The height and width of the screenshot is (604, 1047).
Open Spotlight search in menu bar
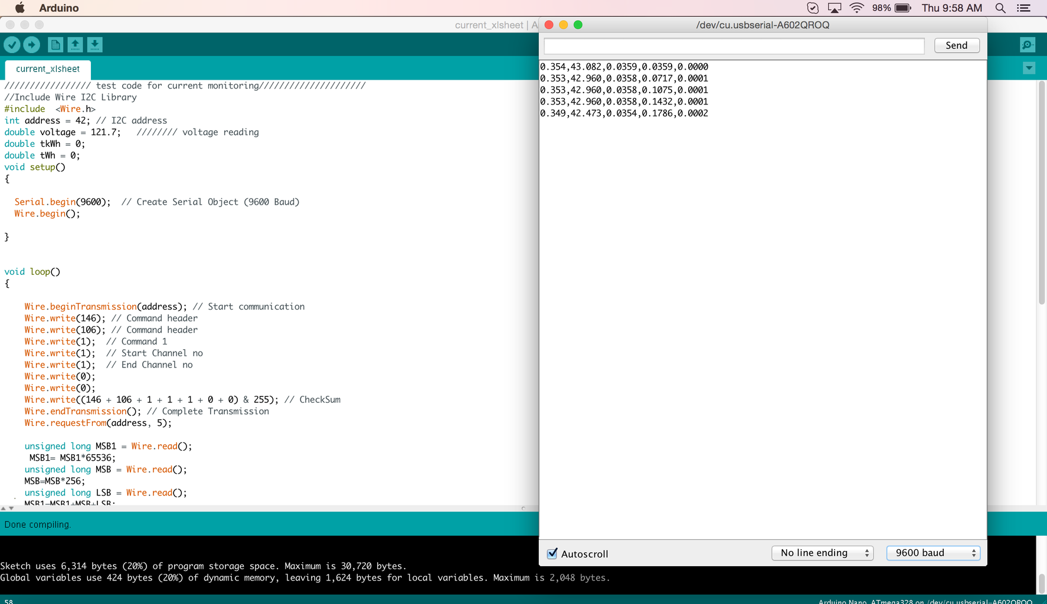(x=1000, y=8)
